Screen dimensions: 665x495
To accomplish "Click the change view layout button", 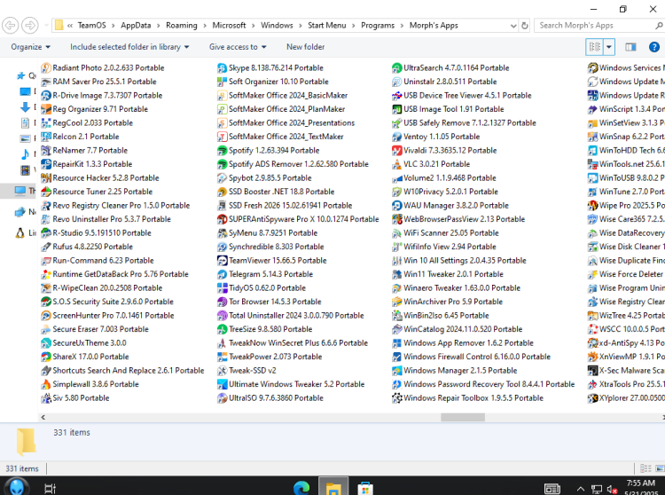I will 595,47.
